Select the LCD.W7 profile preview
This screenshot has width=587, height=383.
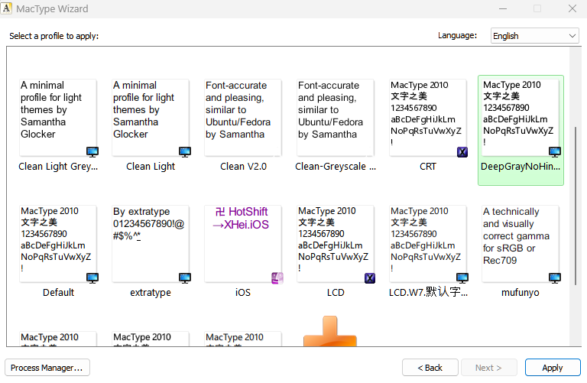click(428, 244)
